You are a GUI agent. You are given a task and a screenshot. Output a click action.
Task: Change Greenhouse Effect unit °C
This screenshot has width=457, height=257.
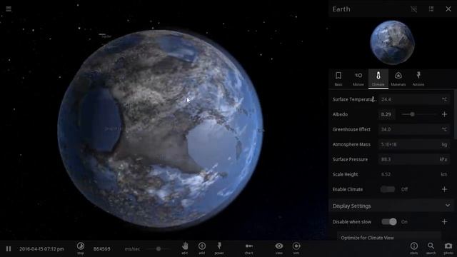tap(444, 129)
